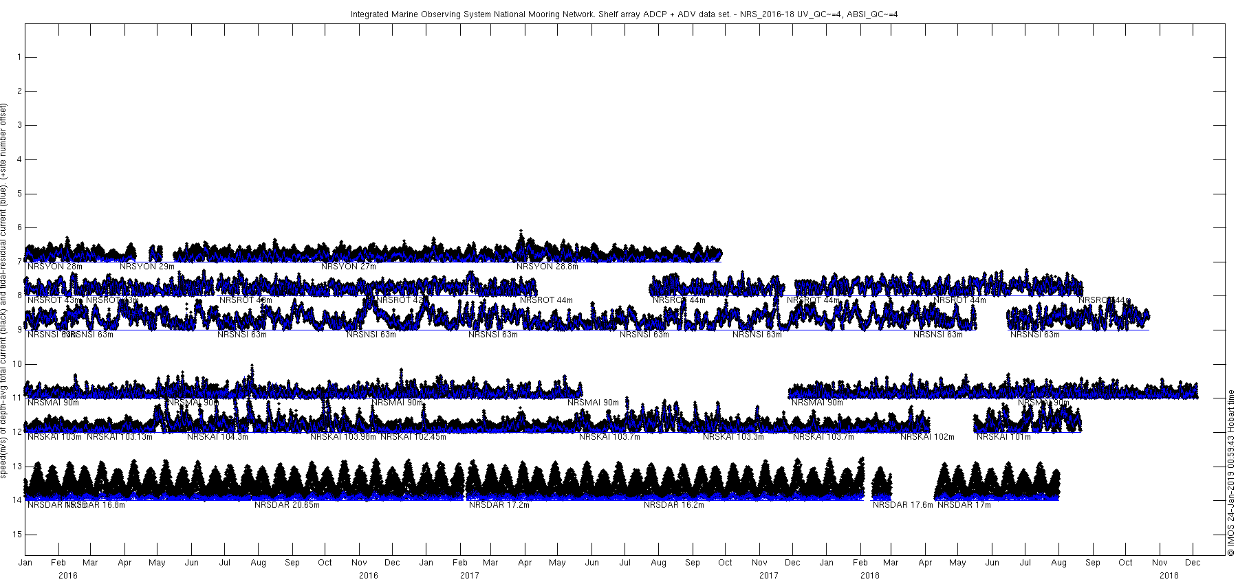Click y-axis tick label "10"

click(17, 364)
